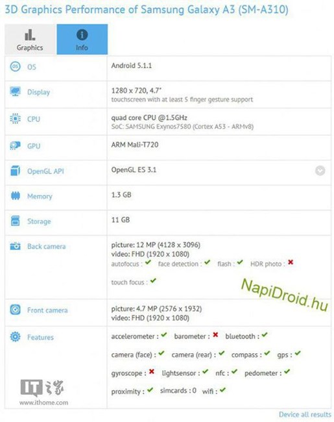Click the CPU chip icon
The height and width of the screenshot is (422, 334).
[x=15, y=118]
